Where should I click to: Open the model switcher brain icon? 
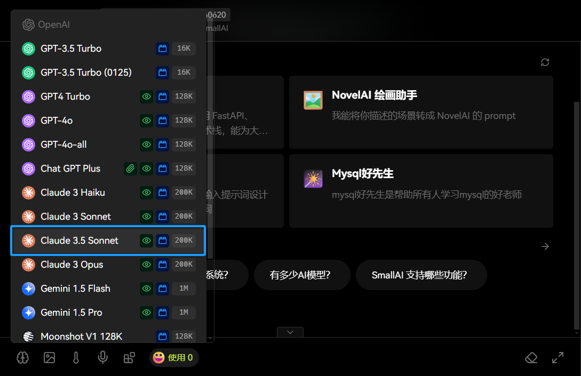pyautogui.click(x=22, y=357)
